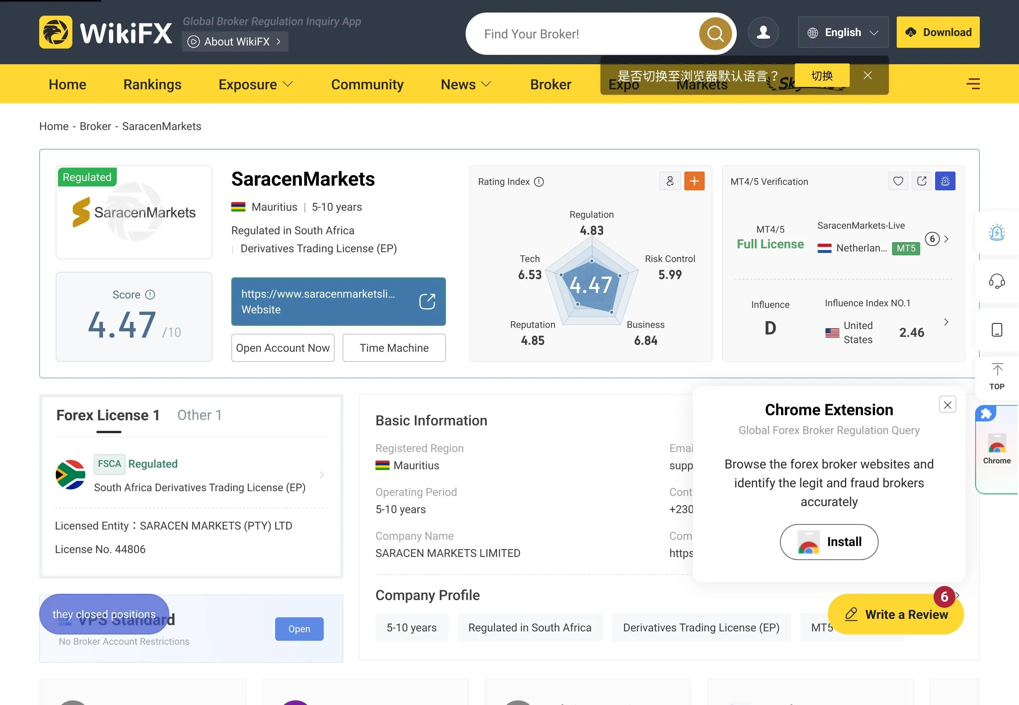Click the 切换 language switch button
The height and width of the screenshot is (705, 1019).
click(x=822, y=76)
